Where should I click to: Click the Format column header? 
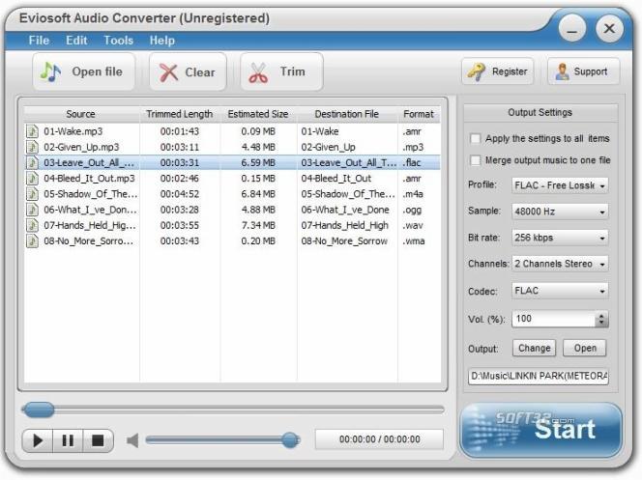pos(419,114)
